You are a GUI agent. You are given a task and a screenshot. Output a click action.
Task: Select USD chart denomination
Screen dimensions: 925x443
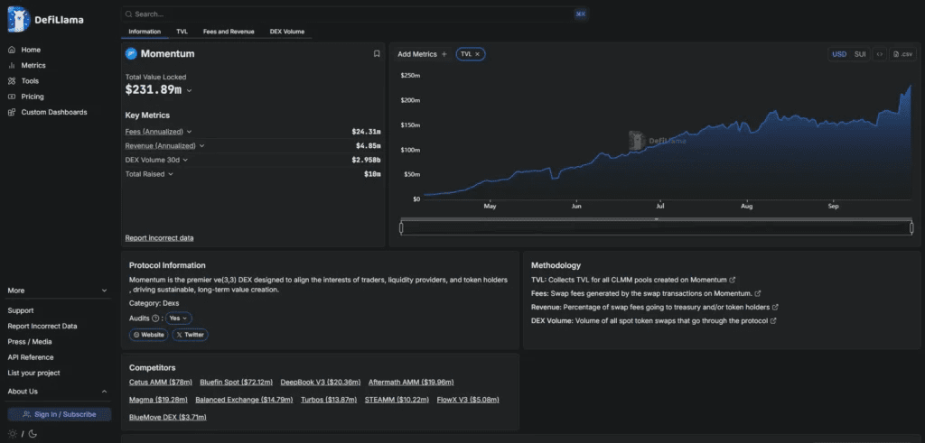click(839, 54)
